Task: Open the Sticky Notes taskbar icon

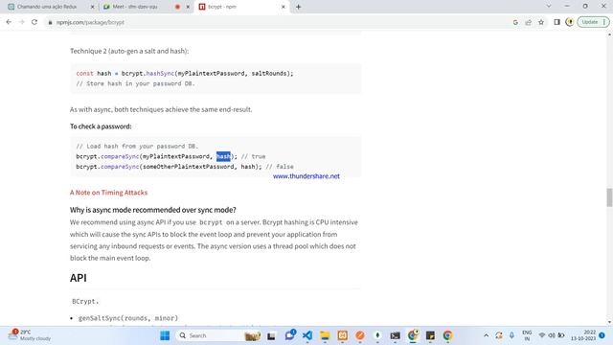Action: [430, 335]
